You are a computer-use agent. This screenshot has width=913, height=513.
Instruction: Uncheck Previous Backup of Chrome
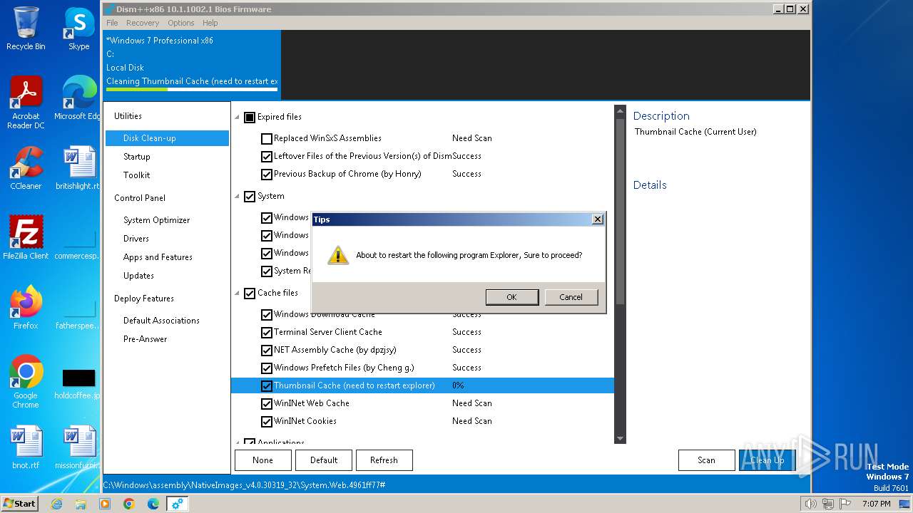point(267,175)
